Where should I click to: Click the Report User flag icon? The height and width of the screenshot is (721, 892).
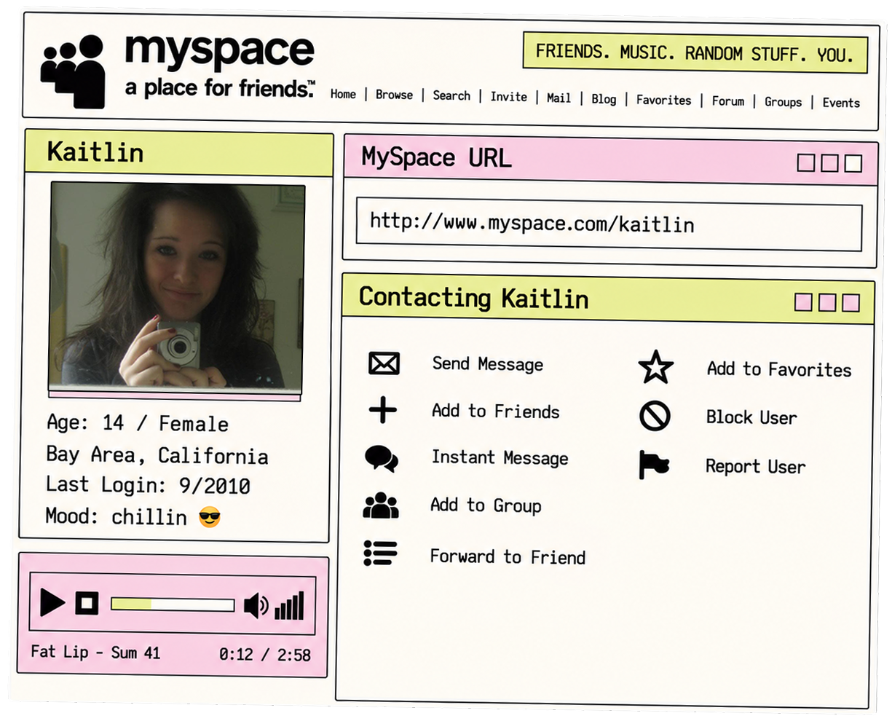(x=654, y=465)
